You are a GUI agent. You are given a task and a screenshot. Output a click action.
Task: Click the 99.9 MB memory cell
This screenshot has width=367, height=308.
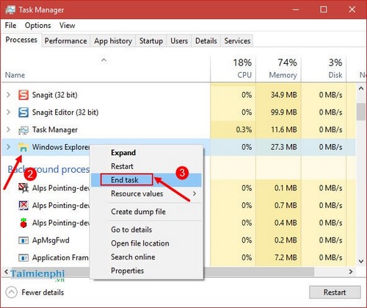coord(278,112)
